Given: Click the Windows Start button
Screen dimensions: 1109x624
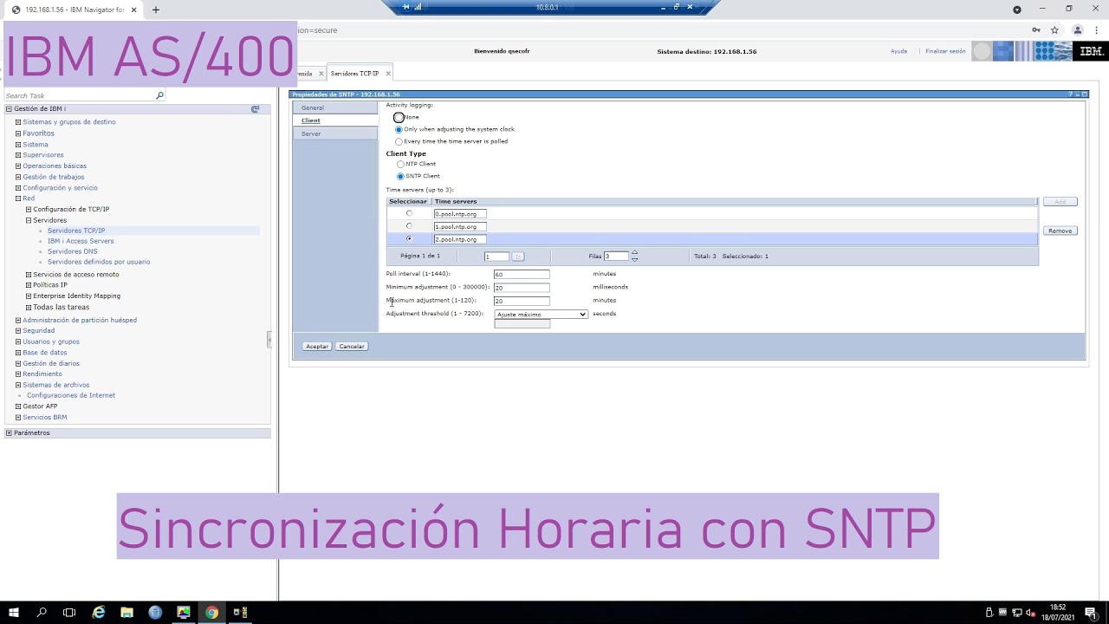Looking at the screenshot, I should point(14,613).
